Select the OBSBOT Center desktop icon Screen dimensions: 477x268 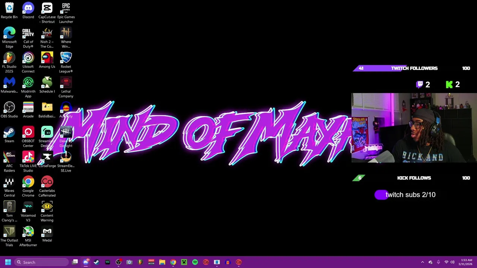[x=28, y=137]
